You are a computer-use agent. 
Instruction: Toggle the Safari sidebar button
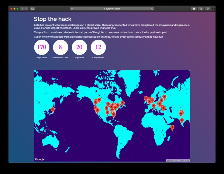point(33,9)
